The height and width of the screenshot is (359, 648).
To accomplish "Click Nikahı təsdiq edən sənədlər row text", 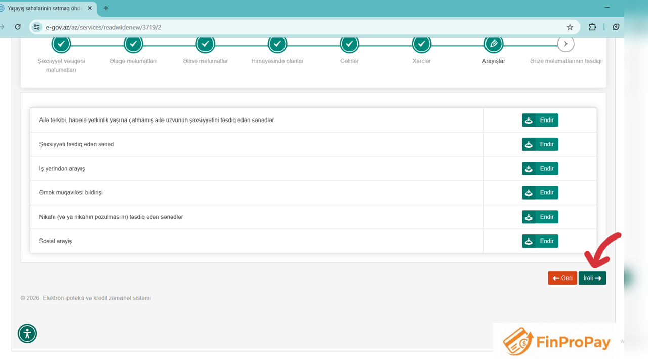I will point(111,217).
